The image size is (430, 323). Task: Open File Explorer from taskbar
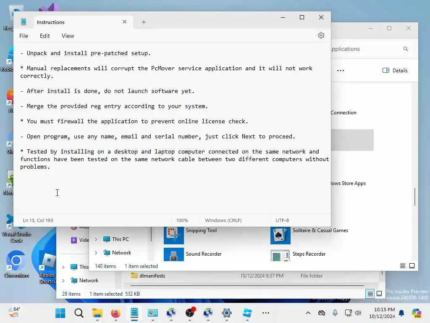click(x=97, y=313)
